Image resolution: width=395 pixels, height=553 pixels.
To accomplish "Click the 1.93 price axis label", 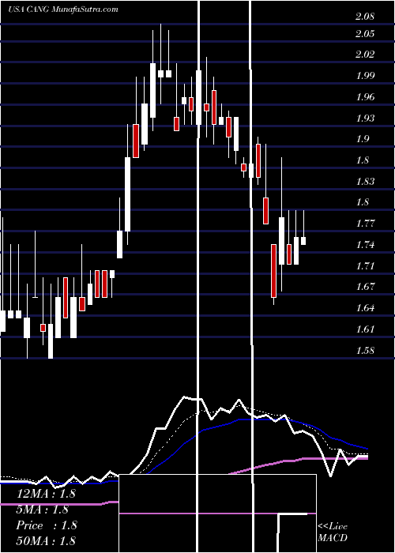I will tap(365, 118).
